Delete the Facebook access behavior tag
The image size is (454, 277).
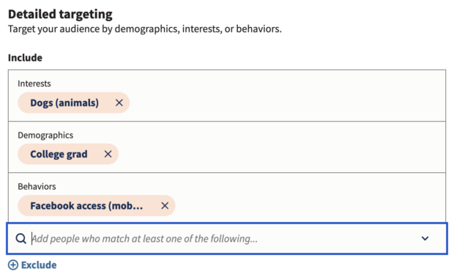click(165, 205)
